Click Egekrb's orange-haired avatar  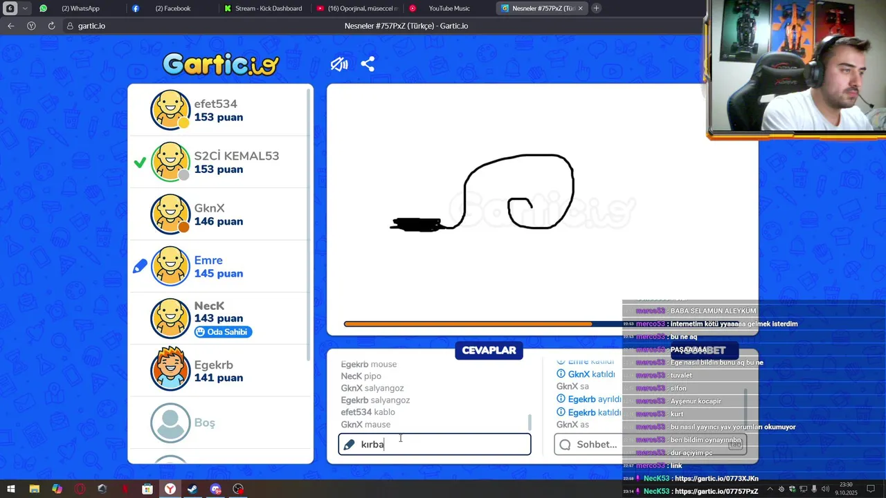pos(170,370)
